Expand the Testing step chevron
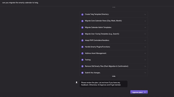174x97 pixels. click(145, 60)
